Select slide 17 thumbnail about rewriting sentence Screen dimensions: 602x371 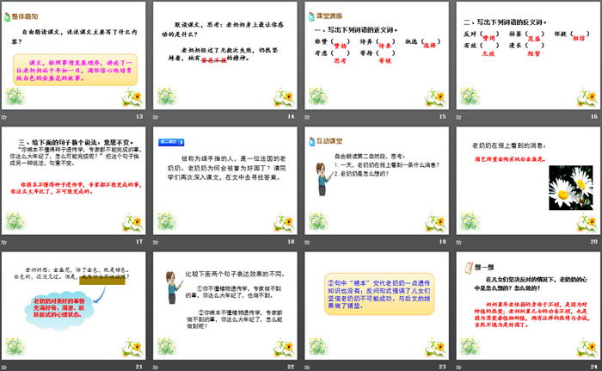point(73,181)
